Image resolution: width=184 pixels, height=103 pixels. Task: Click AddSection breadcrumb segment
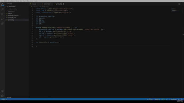[x=45, y=7]
